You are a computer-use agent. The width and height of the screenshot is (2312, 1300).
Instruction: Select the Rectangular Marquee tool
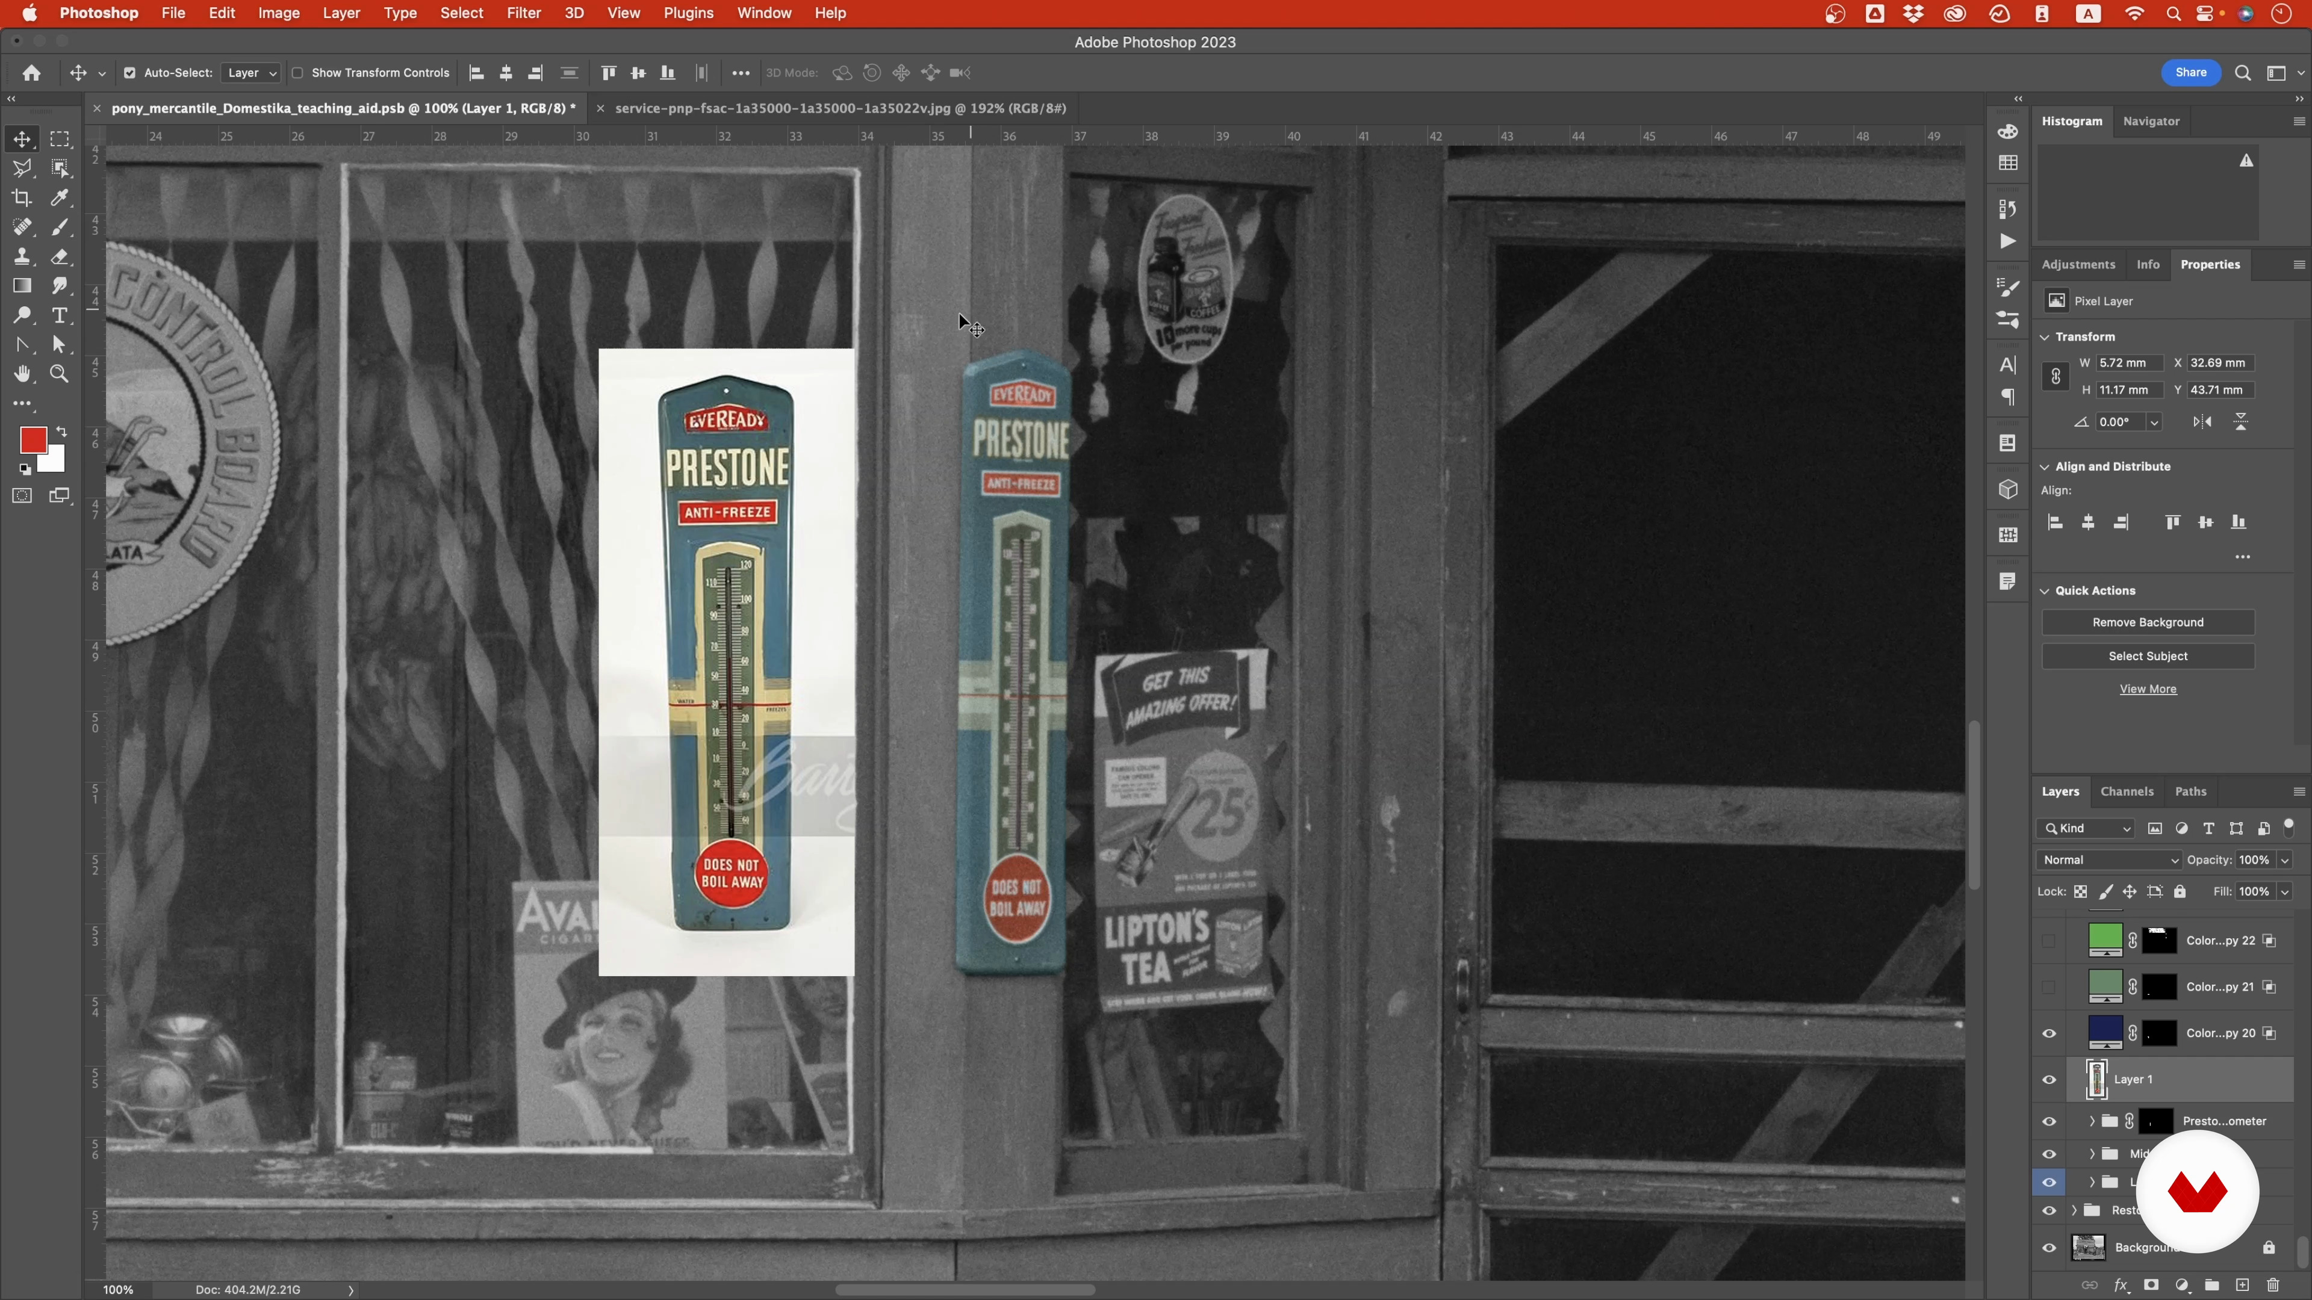60,139
